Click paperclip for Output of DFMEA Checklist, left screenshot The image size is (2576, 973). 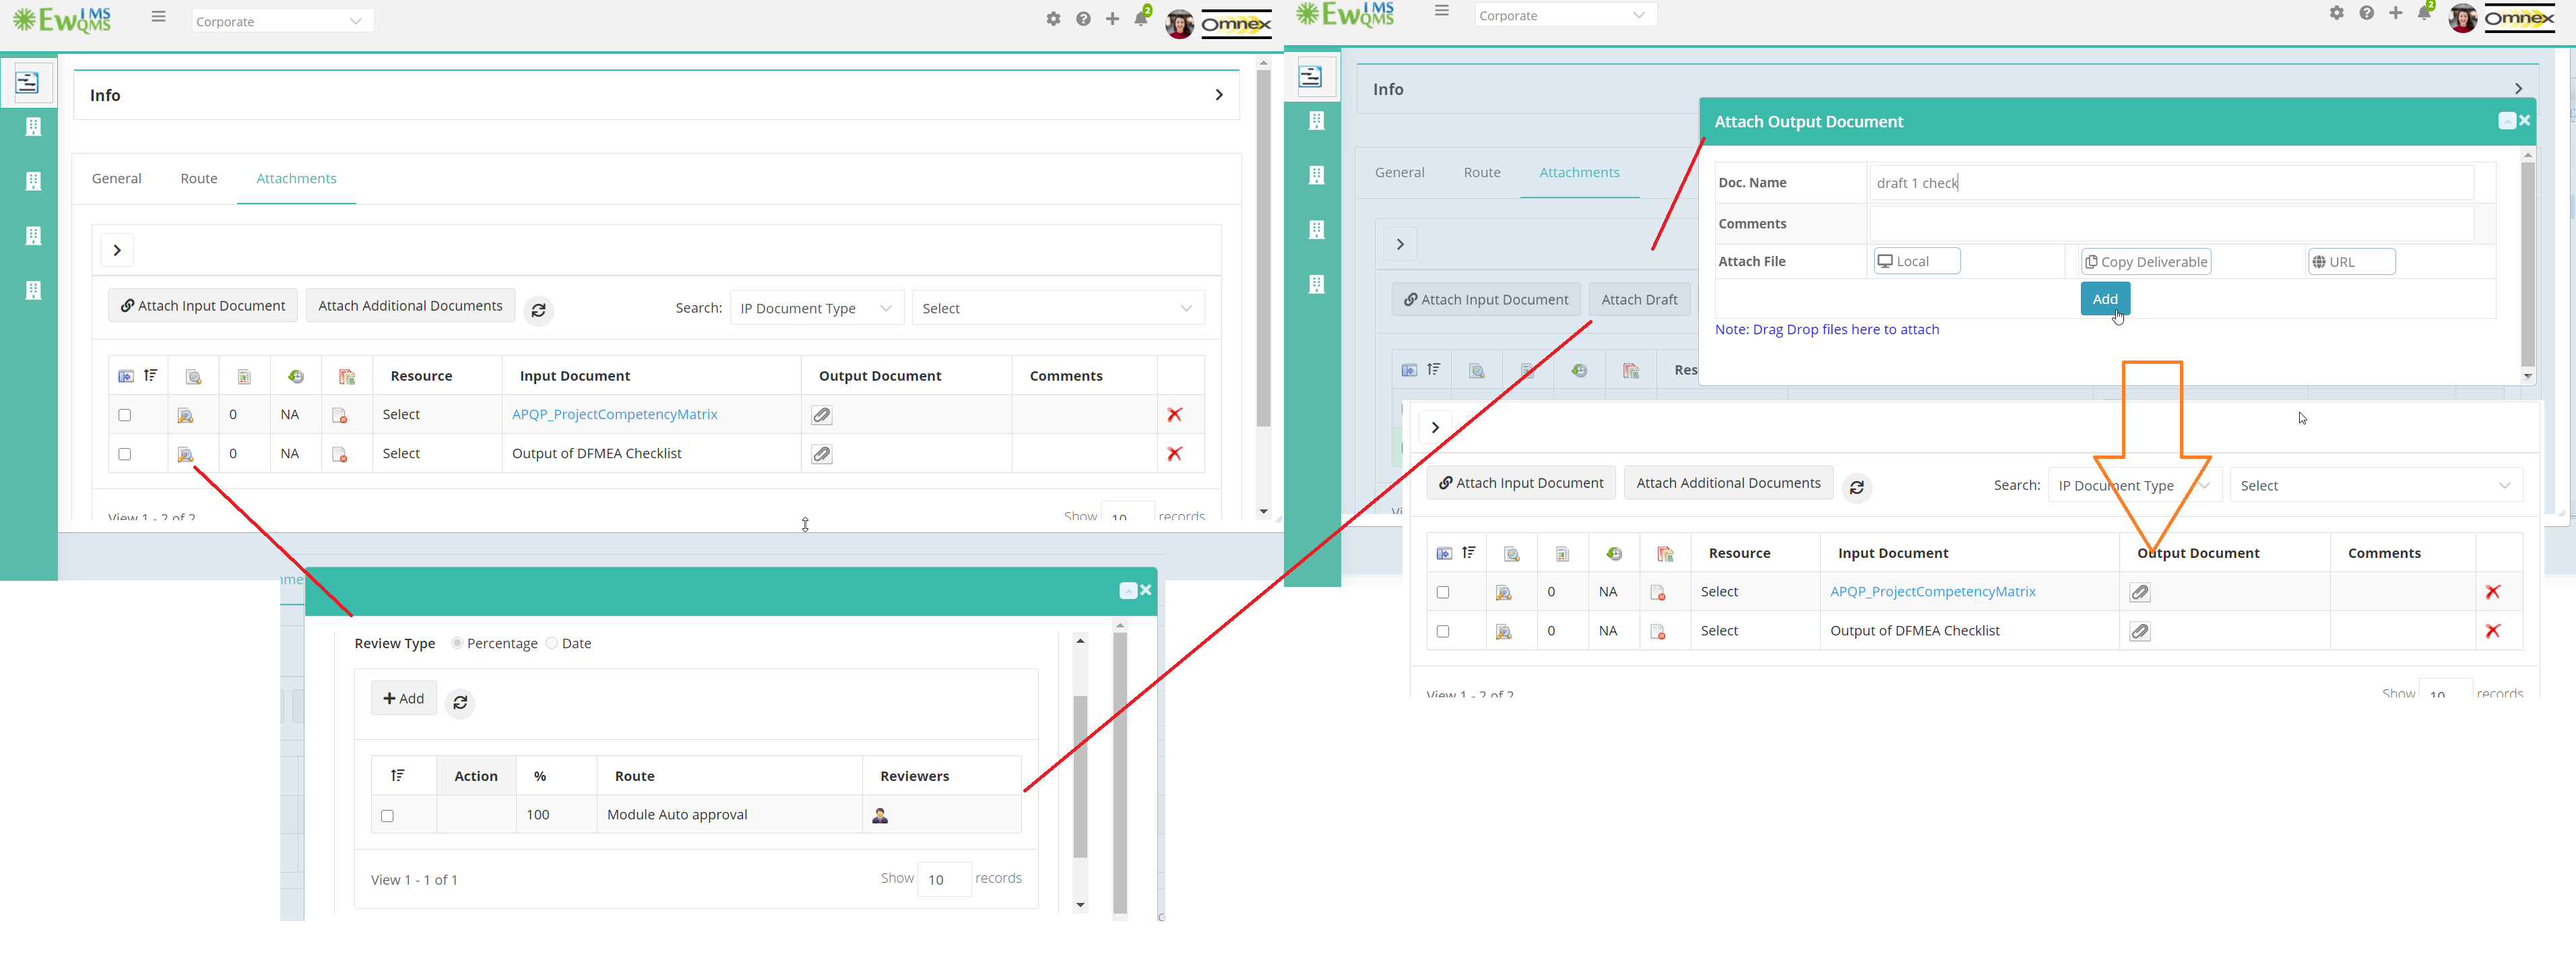click(821, 454)
